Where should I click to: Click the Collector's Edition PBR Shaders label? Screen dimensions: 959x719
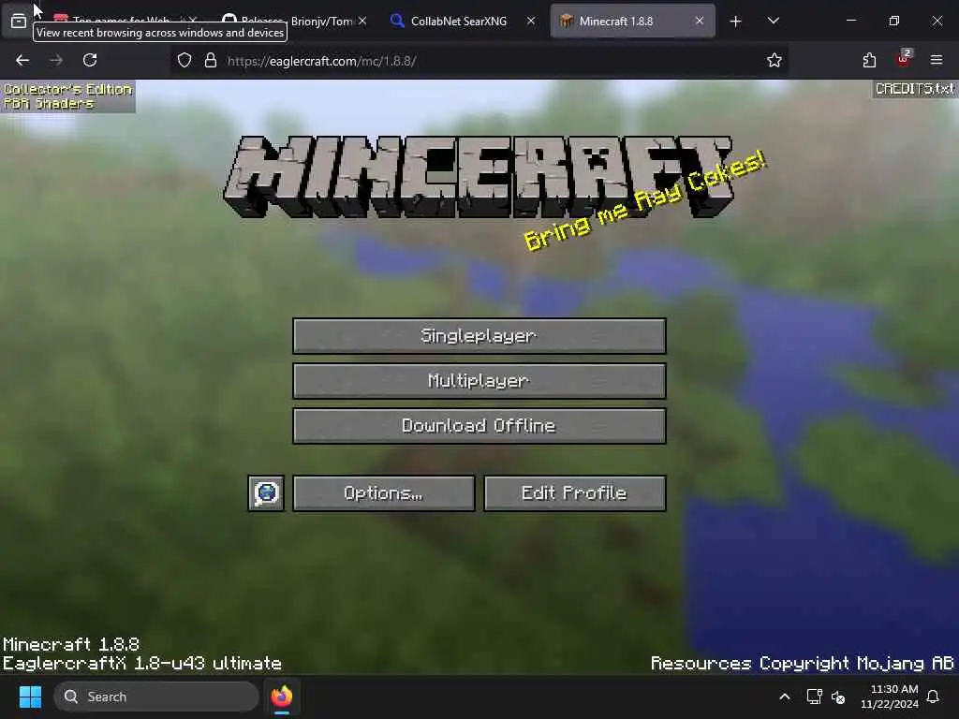[x=67, y=96]
